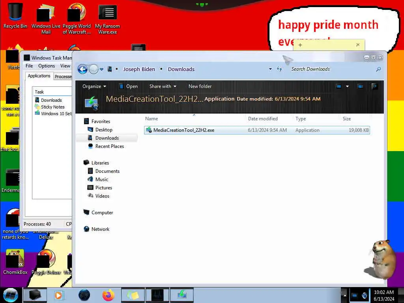
Task: Open the Options menu in Task Manager
Action: (x=47, y=66)
